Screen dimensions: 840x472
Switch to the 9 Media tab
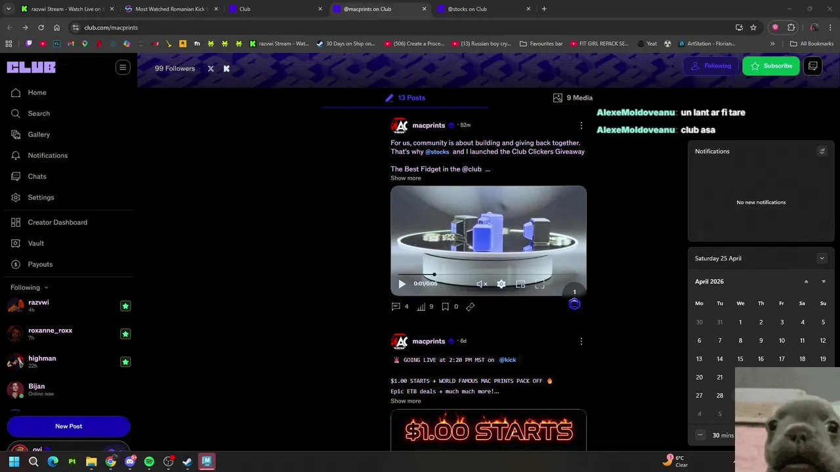[573, 98]
